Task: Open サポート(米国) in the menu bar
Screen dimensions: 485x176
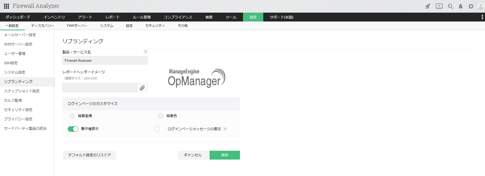Action: [x=282, y=17]
